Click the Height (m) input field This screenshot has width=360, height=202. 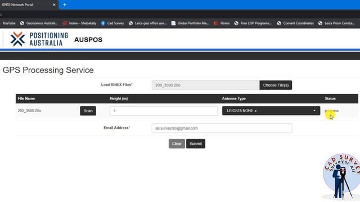164,111
